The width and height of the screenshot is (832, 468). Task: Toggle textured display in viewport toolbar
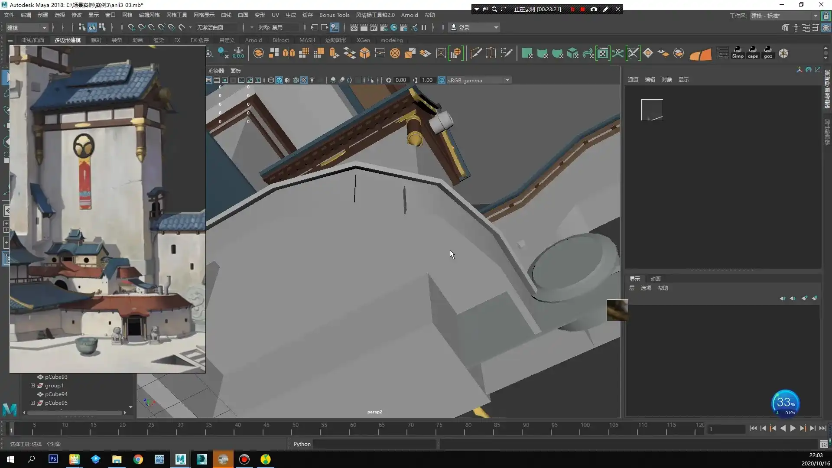click(304, 80)
